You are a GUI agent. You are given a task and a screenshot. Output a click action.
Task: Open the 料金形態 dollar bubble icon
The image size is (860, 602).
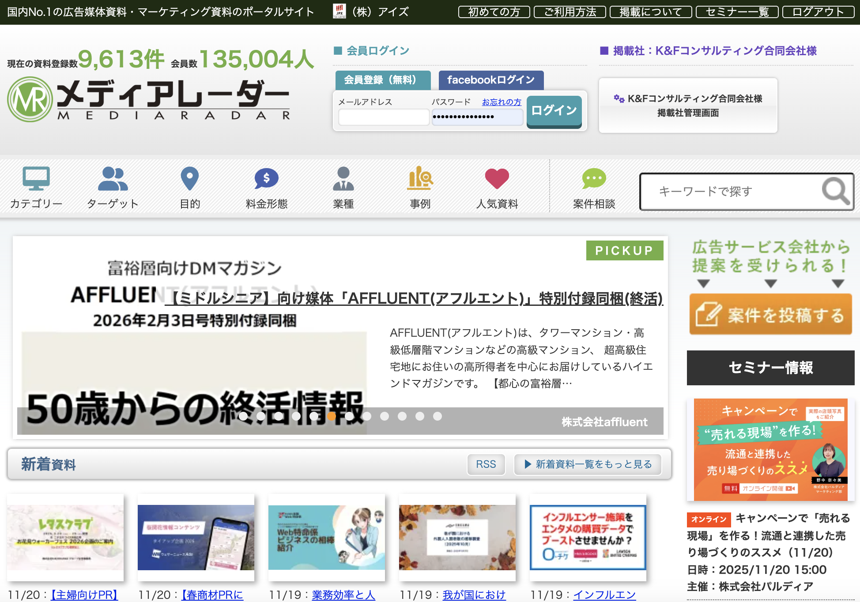(x=266, y=178)
